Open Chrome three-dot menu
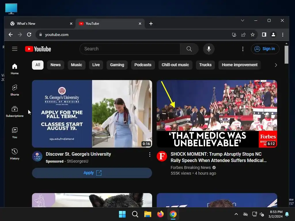Screen dimensions: 295x221 tap(283, 35)
